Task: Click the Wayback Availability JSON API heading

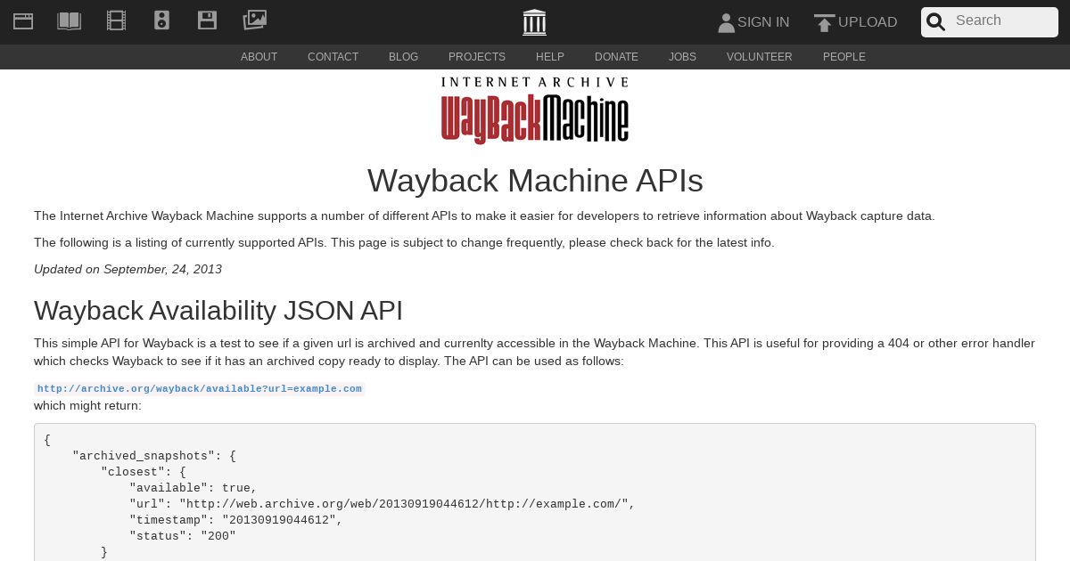Action: (218, 311)
